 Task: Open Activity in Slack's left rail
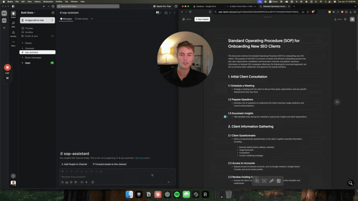(x=13, y=33)
